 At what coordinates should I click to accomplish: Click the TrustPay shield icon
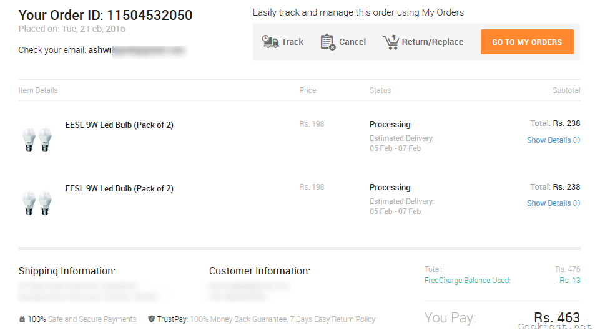(x=151, y=319)
